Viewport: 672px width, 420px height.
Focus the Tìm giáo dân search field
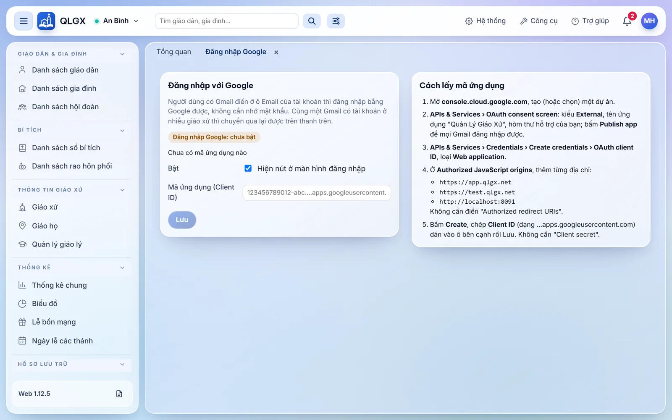[x=227, y=21]
